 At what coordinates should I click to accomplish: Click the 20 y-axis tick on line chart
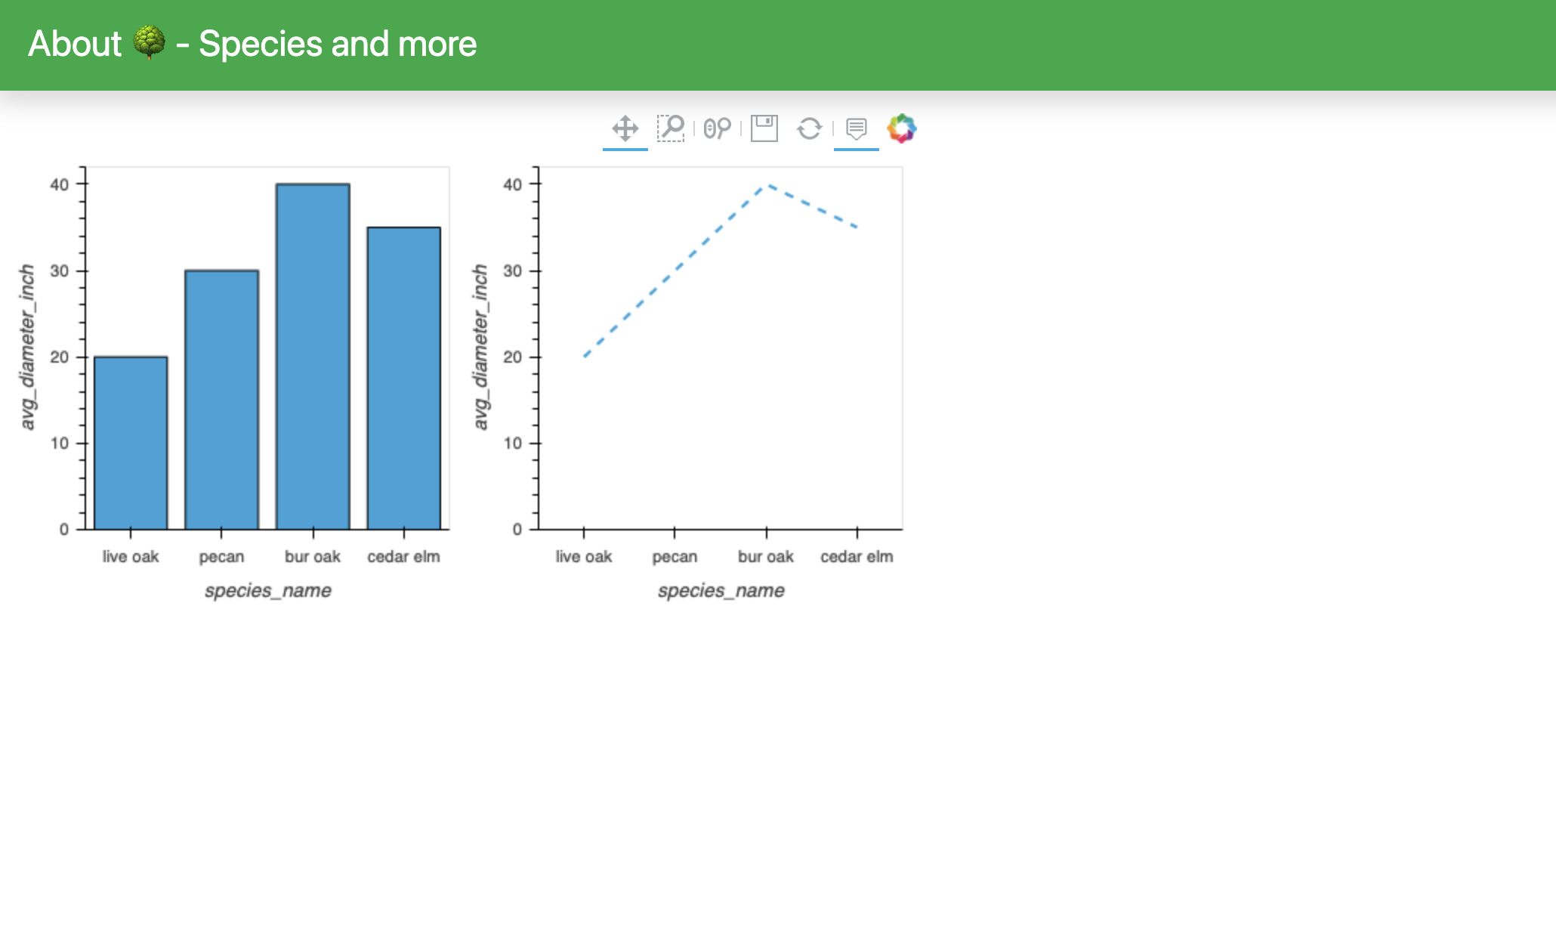pos(513,357)
